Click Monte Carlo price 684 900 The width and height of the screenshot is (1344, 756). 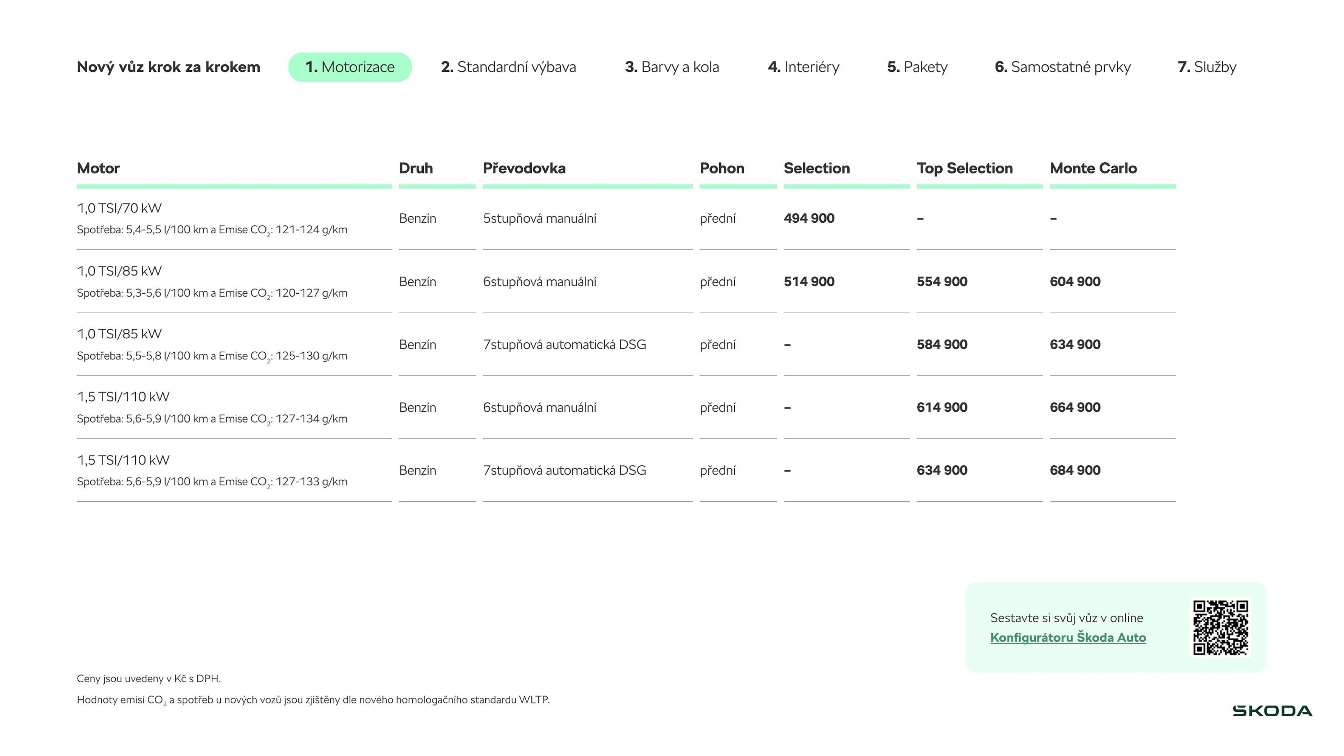pos(1075,470)
